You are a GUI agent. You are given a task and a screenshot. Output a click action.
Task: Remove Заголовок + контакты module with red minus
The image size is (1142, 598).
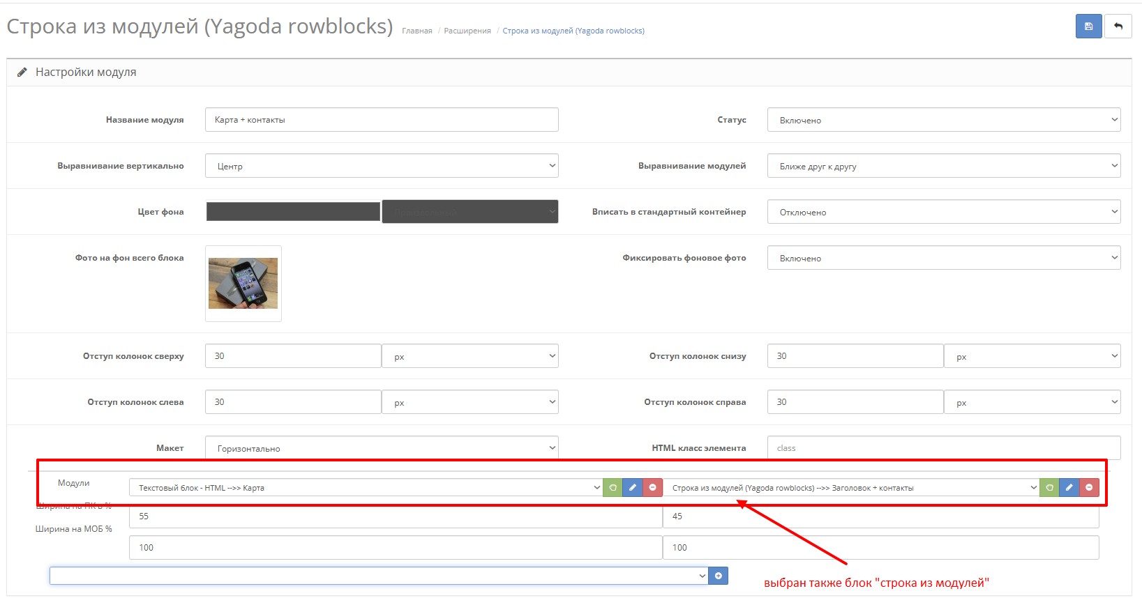1089,488
